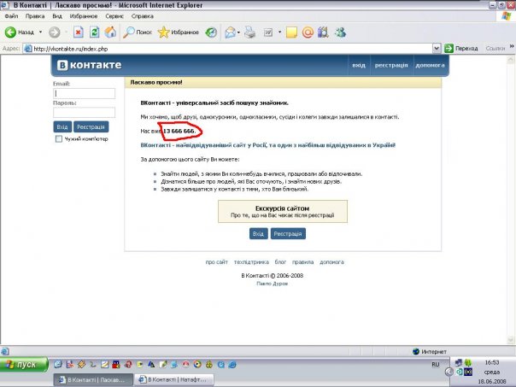Click into the Email input field
This screenshot has height=387, width=516.
tap(84, 94)
